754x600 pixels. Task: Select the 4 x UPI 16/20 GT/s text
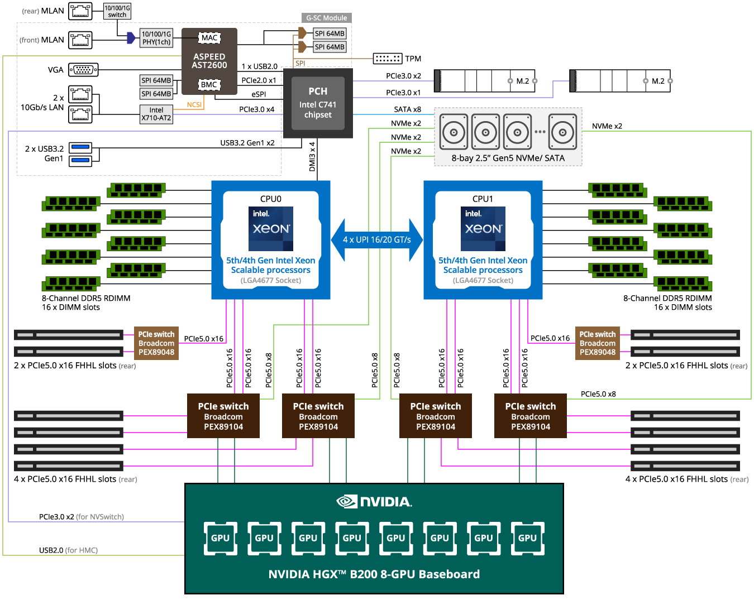click(x=377, y=239)
